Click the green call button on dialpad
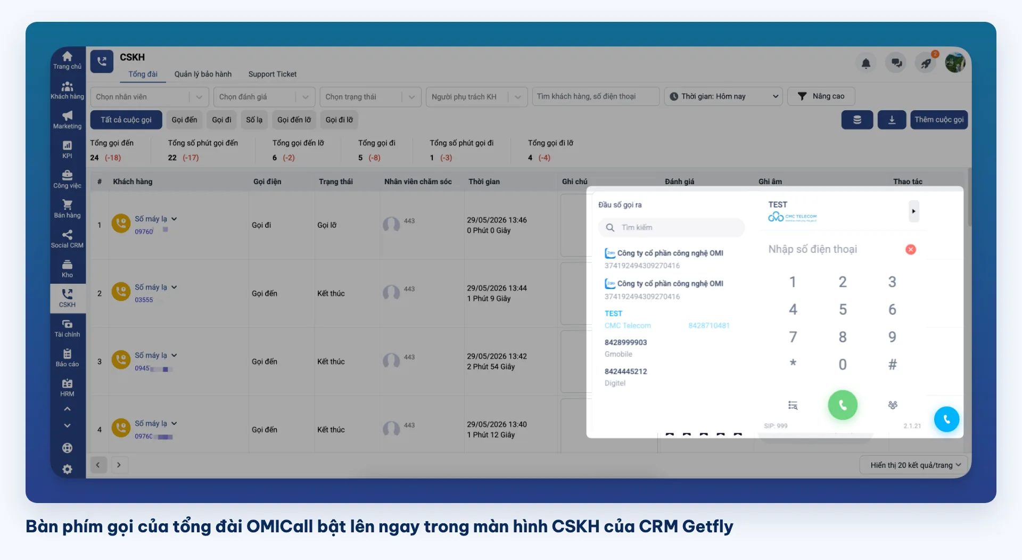Viewport: 1022px width, 560px height. (843, 405)
